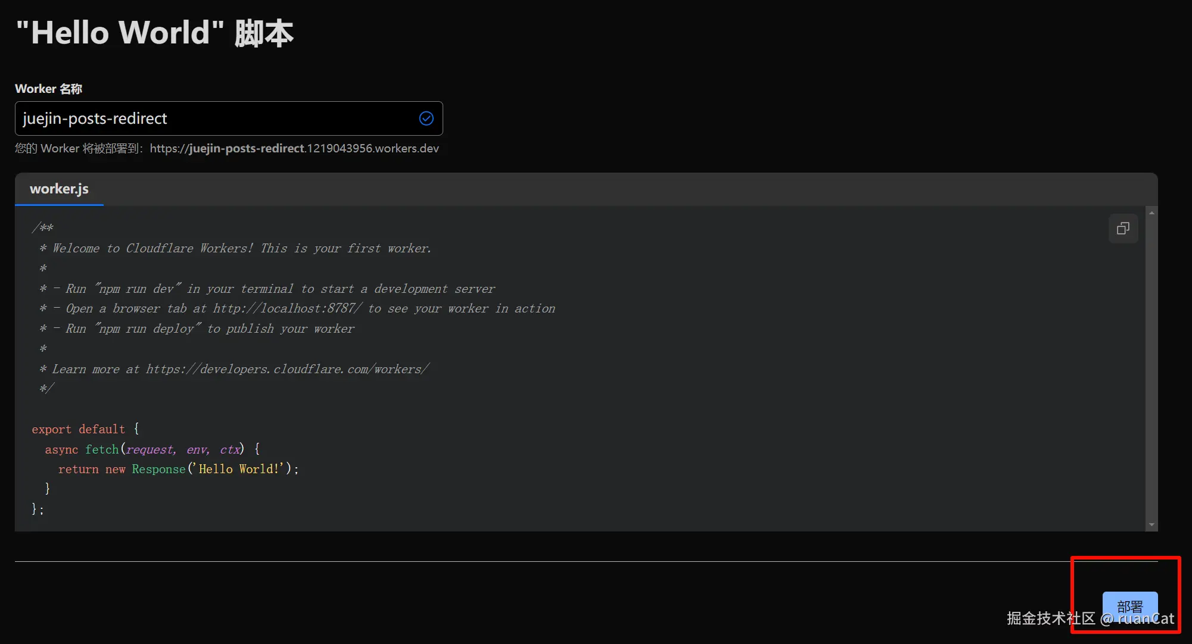Click the http://localhost:8787/ text in comment

pyautogui.click(x=287, y=308)
